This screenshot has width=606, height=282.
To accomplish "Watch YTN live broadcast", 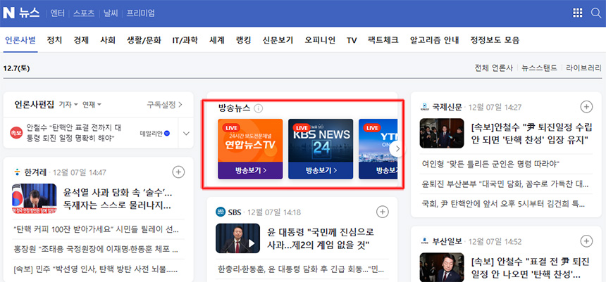I will click(x=378, y=149).
